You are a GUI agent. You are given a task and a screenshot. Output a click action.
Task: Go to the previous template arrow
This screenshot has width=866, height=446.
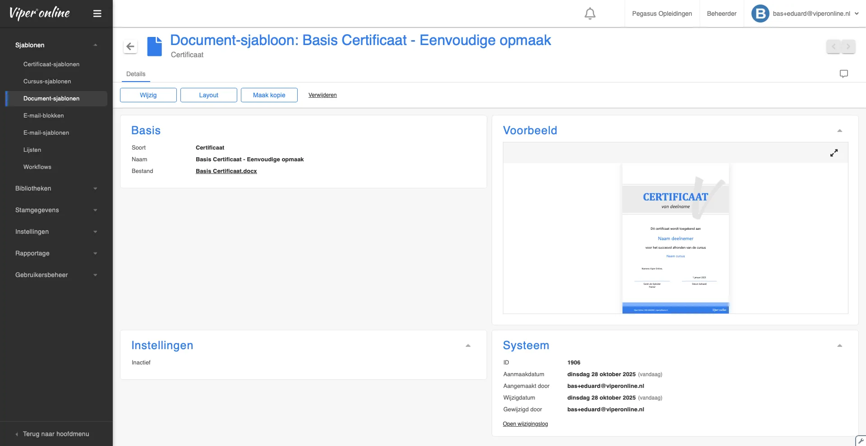pos(833,46)
